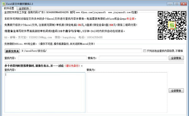Click the website text www.jinjunsoft.com
This screenshot has width=189, height=116.
[119, 12]
